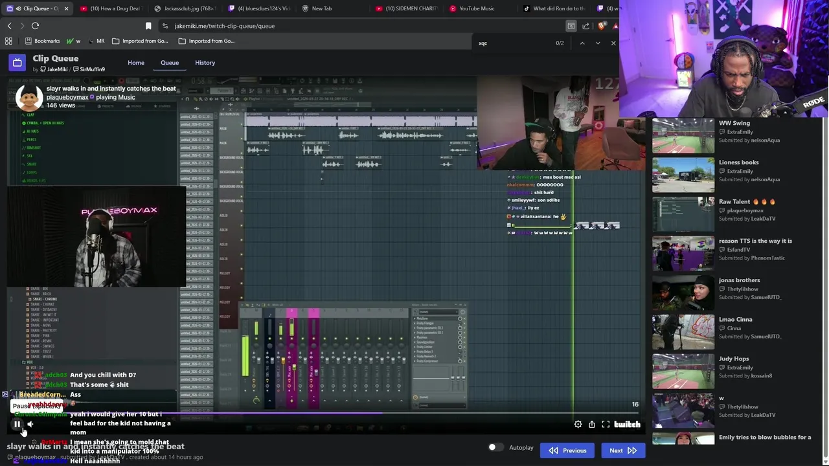Image resolution: width=829 pixels, height=466 pixels.
Task: Open SirMuffin9 Twitch link
Action: (x=89, y=69)
